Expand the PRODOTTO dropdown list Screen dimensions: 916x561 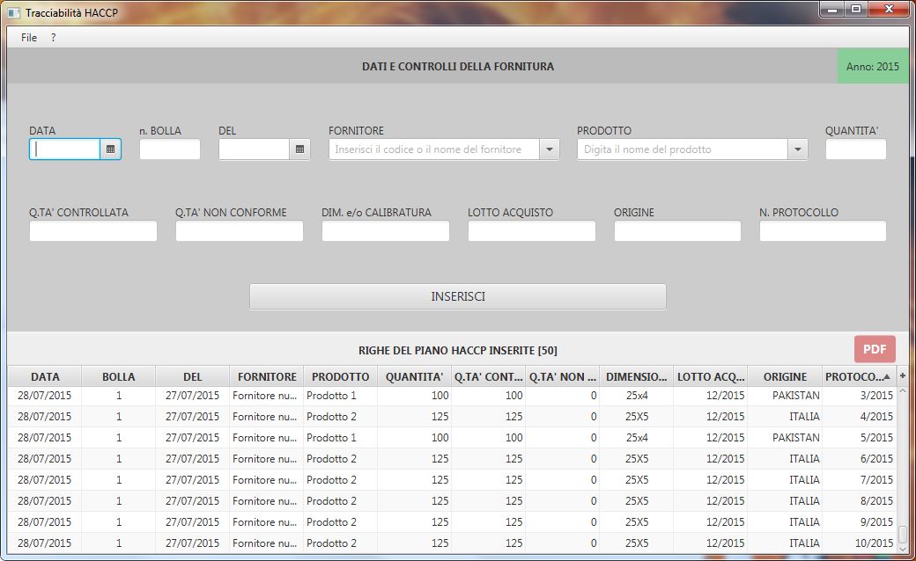797,149
